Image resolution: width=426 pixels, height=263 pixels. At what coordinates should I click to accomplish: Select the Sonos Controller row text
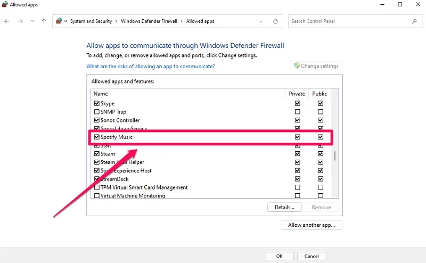(x=120, y=120)
